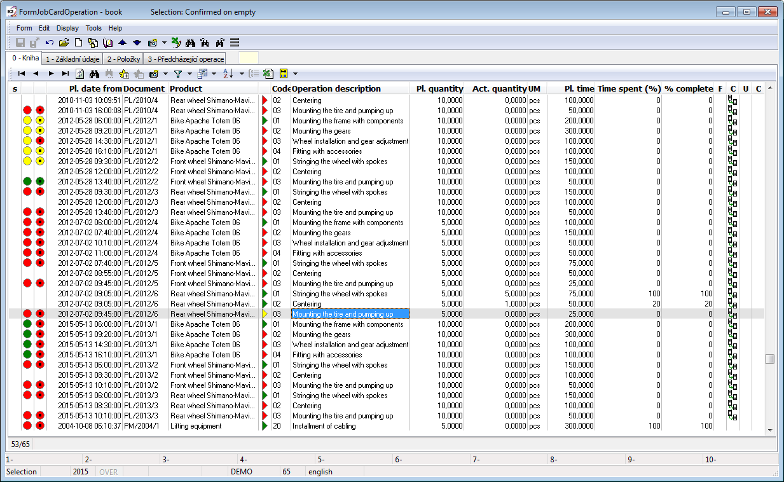Click the undo arrow icon in top toolbar
The height and width of the screenshot is (482, 784).
click(x=50, y=43)
